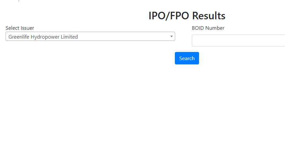The height and width of the screenshot is (152, 285).
Task: Click the partial logo mark at the top left
Action: point(19,1)
